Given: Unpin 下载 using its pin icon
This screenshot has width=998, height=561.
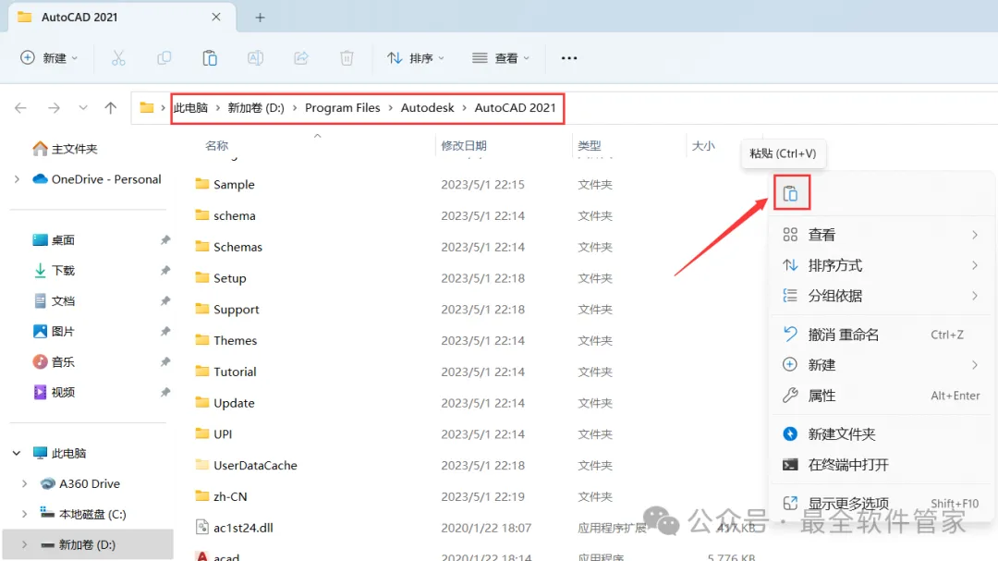Looking at the screenshot, I should [x=165, y=271].
